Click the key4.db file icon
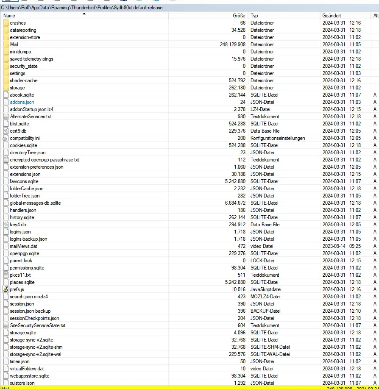This screenshot has height=389, width=379. 6,225
